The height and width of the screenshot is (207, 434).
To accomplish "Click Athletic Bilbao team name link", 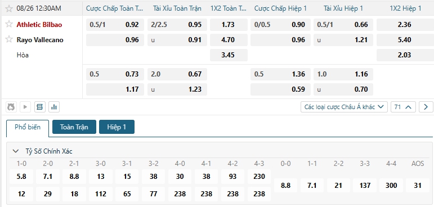I will [x=39, y=25].
